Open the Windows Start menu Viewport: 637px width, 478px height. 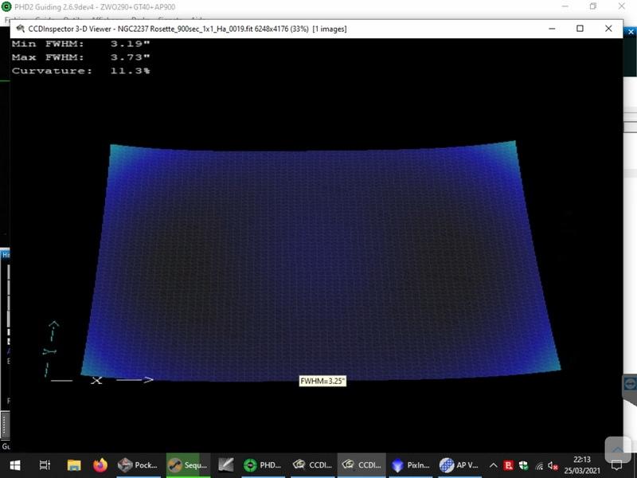[15, 465]
